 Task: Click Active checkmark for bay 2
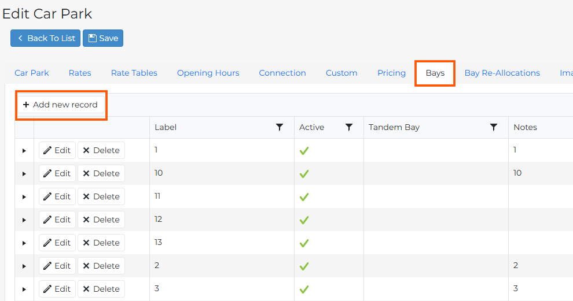point(304,266)
